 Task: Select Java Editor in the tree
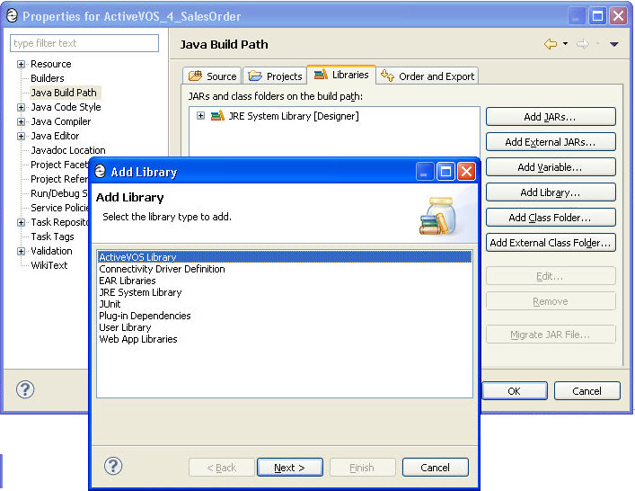pyautogui.click(x=55, y=136)
